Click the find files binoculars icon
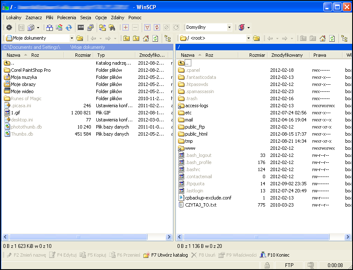 tap(112, 28)
